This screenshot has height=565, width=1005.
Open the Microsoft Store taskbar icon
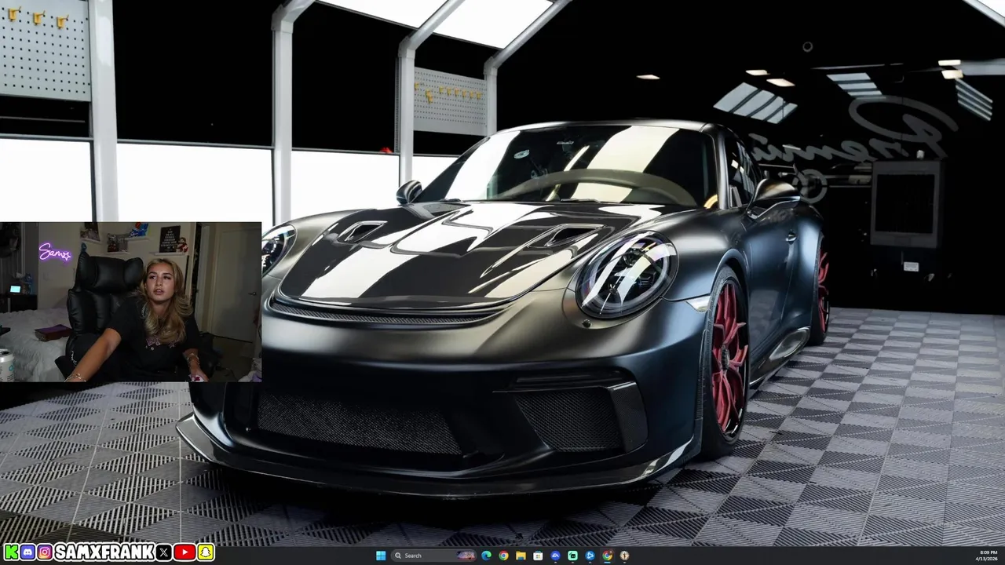coord(538,556)
